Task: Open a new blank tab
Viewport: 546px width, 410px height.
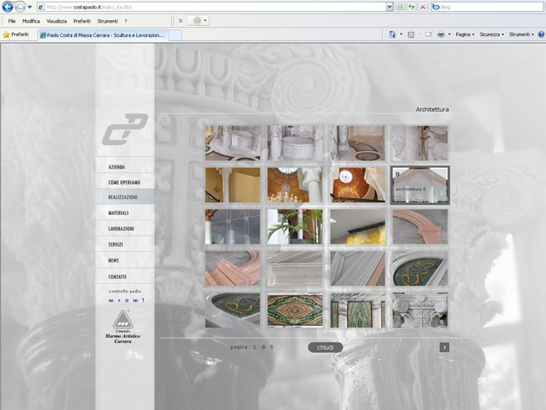Action: pyautogui.click(x=176, y=35)
